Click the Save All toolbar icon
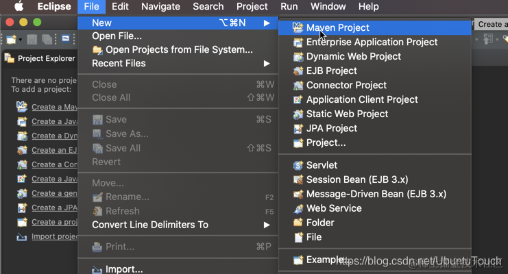The image size is (508, 274). (x=47, y=40)
